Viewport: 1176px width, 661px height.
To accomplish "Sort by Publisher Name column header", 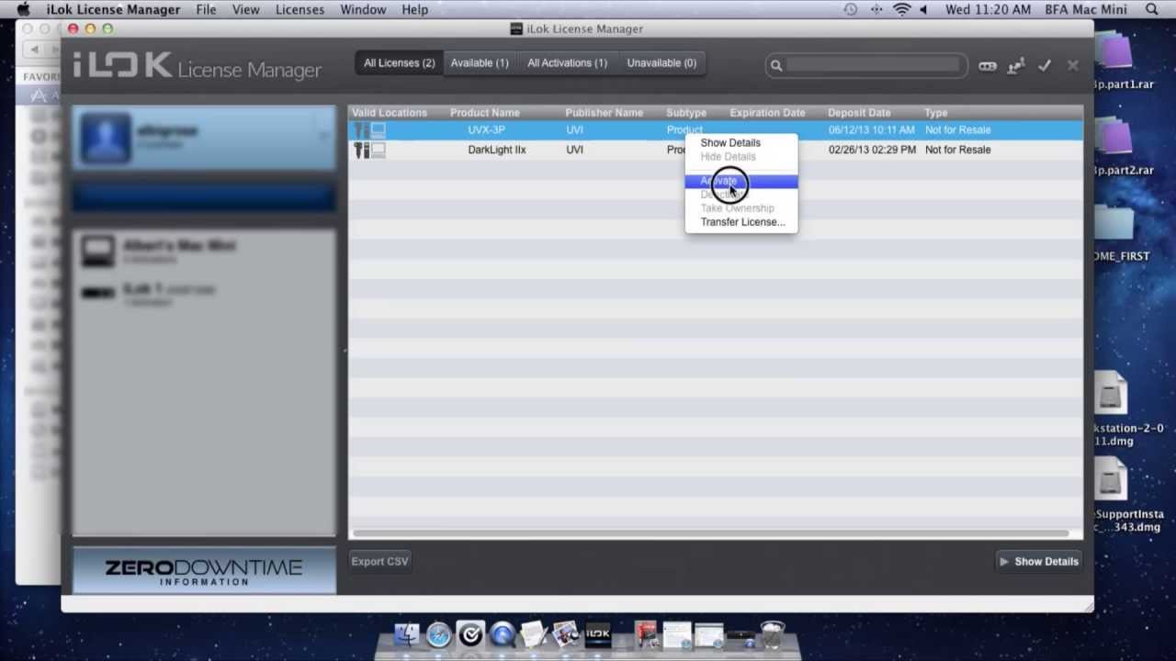I will [x=604, y=113].
